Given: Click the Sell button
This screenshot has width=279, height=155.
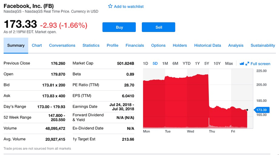Looking at the screenshot, I should [x=158, y=27].
